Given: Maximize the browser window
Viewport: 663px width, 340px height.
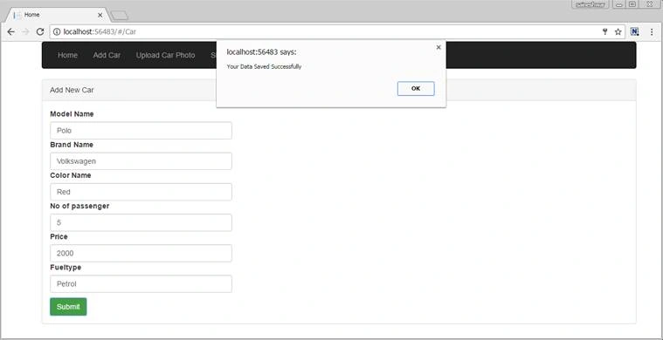Looking at the screenshot, I should pos(632,4).
